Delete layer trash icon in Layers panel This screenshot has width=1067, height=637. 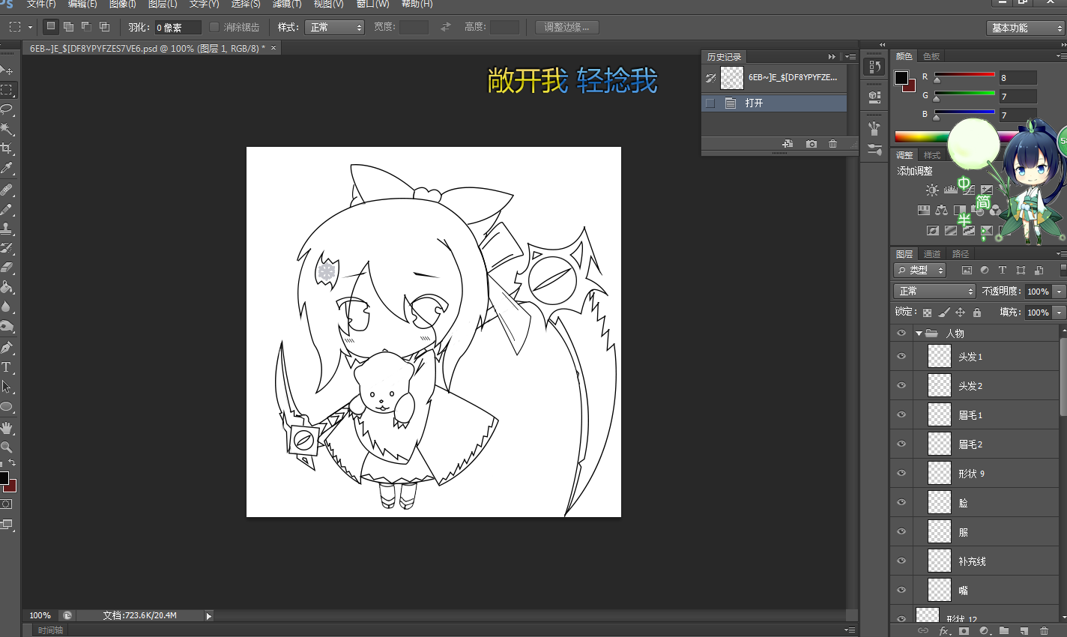tap(1045, 631)
